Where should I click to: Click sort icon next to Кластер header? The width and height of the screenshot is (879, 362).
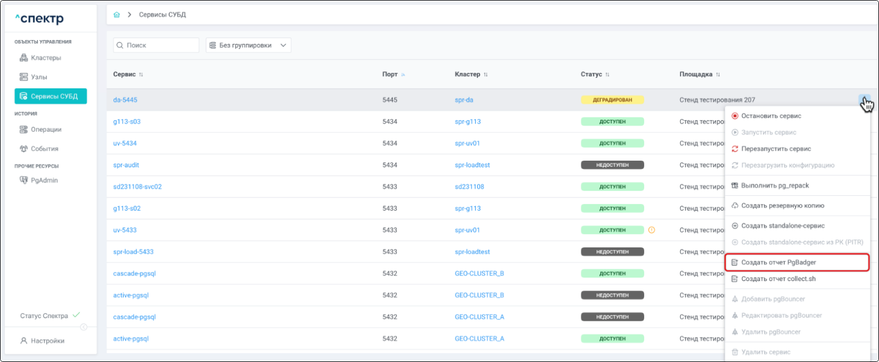tap(486, 75)
